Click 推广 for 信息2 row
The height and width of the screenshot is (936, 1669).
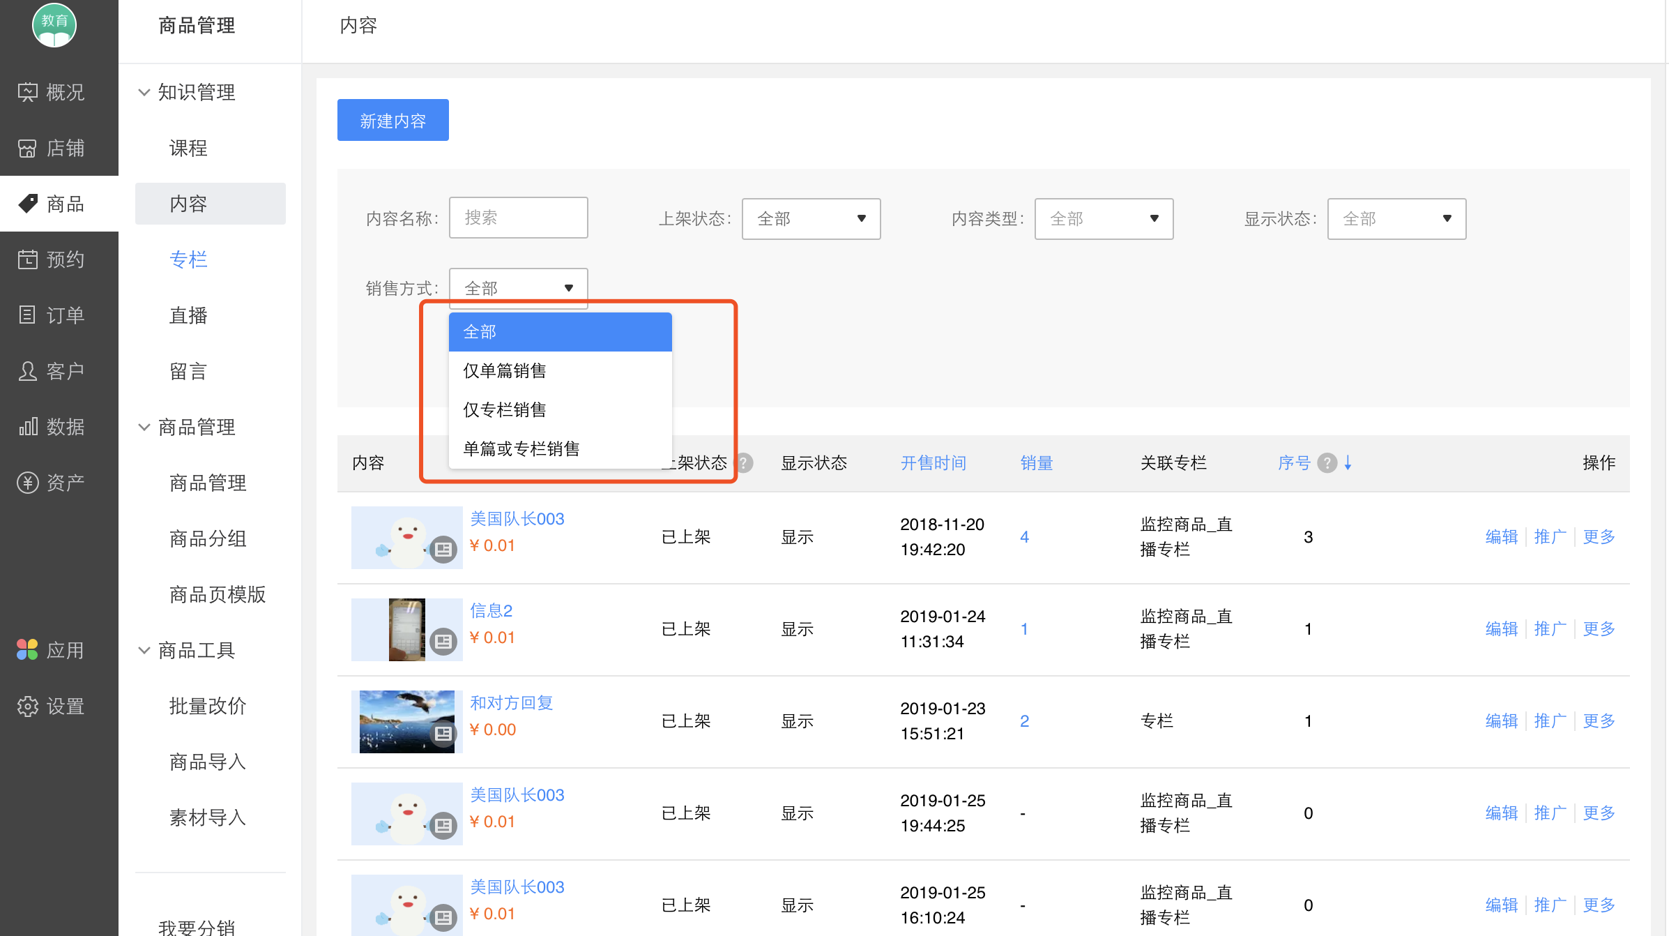click(x=1550, y=629)
